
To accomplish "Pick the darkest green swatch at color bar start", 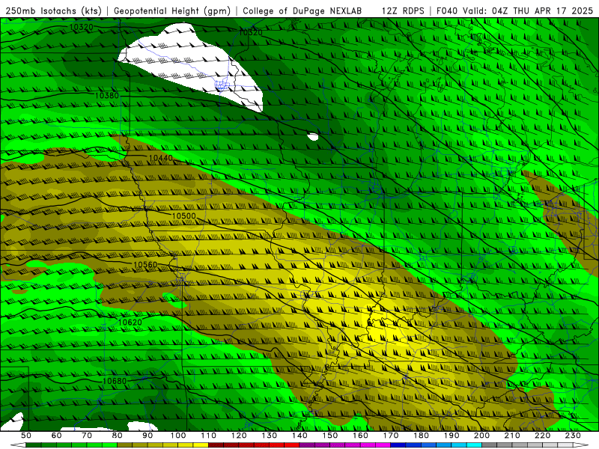I will pyautogui.click(x=34, y=445).
